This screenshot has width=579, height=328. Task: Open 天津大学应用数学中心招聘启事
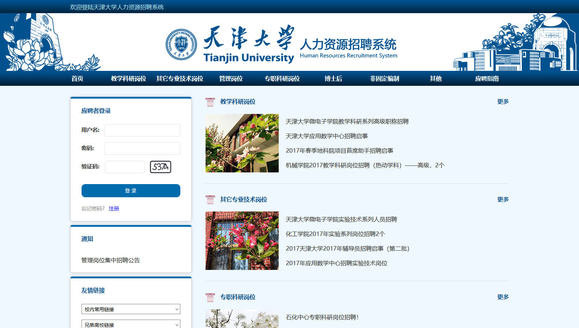pyautogui.click(x=327, y=136)
